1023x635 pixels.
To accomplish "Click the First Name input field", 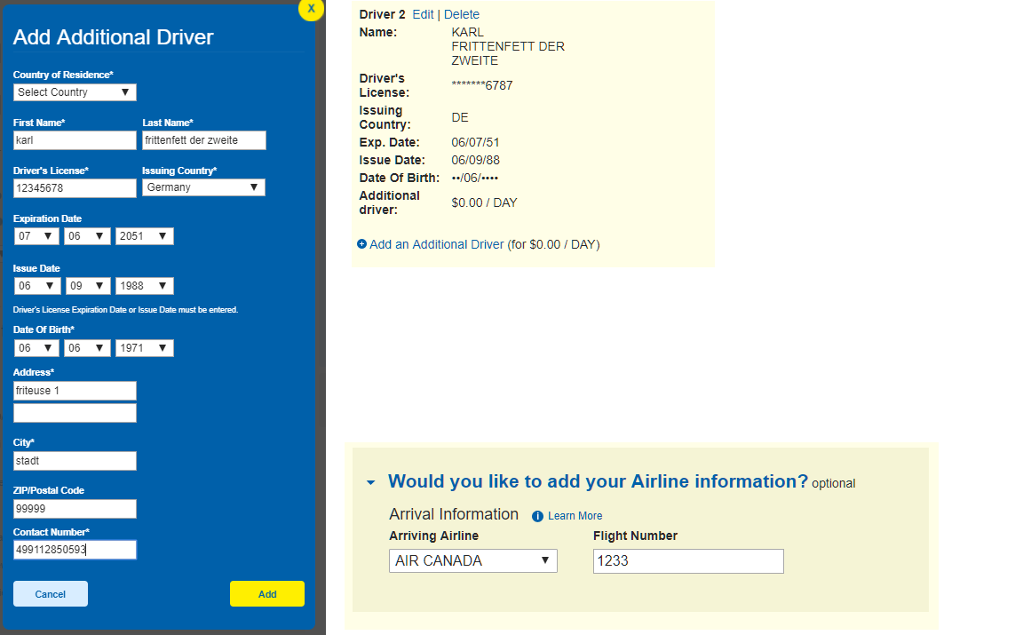I will (75, 140).
